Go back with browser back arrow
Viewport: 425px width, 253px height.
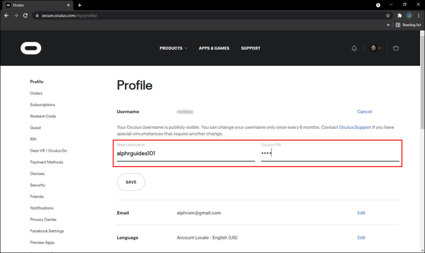pos(7,16)
